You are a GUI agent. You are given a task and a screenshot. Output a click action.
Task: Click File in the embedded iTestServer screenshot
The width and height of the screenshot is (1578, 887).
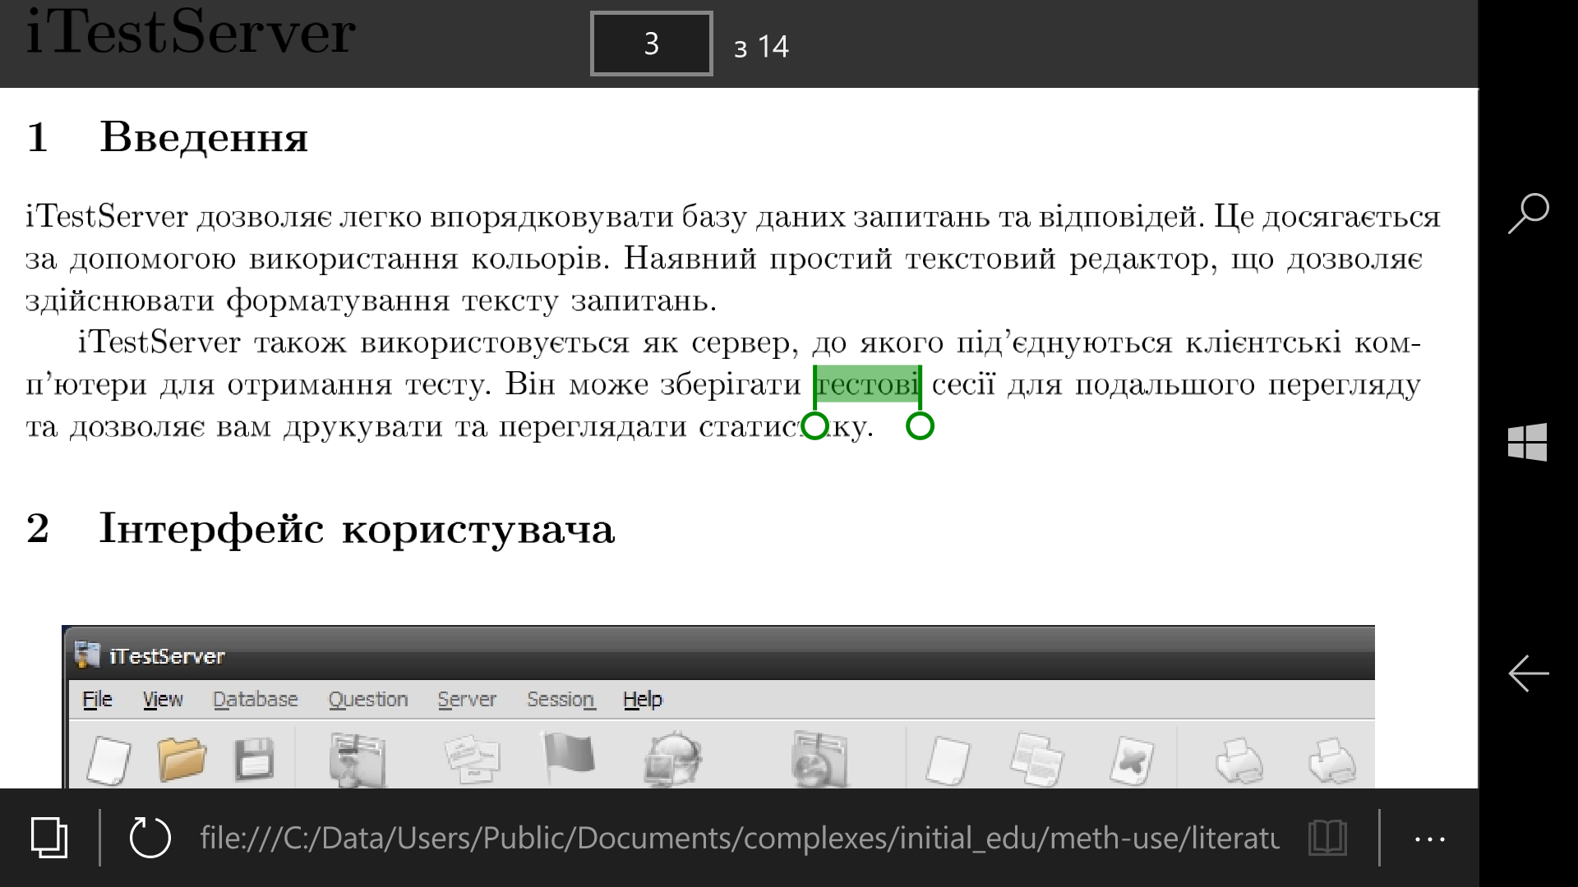(x=97, y=699)
